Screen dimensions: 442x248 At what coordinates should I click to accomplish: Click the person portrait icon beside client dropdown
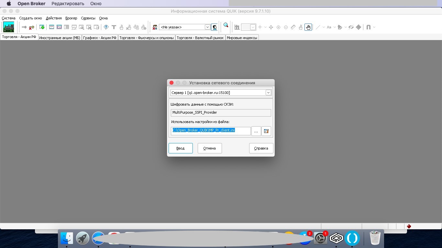coord(214,27)
